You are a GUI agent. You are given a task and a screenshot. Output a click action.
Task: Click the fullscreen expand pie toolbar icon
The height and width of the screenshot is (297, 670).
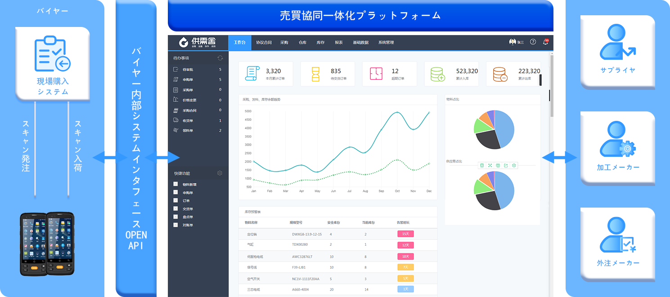coord(490,165)
